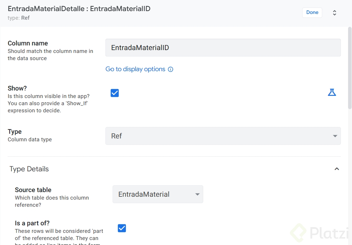Collapse the Type Details section chevron
Viewport: 352px width, 245px height.
[x=337, y=169]
